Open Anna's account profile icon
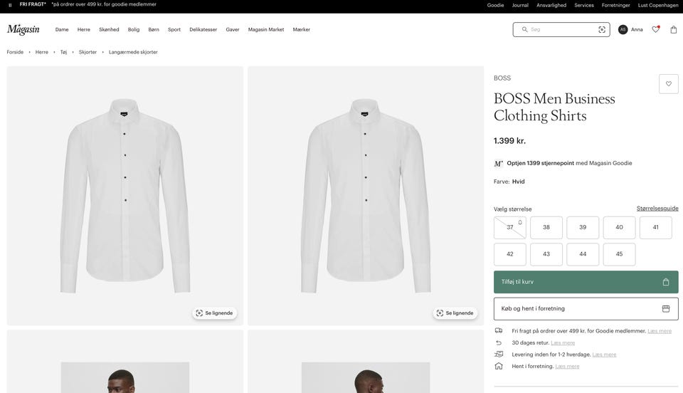683x393 pixels. pyautogui.click(x=623, y=29)
